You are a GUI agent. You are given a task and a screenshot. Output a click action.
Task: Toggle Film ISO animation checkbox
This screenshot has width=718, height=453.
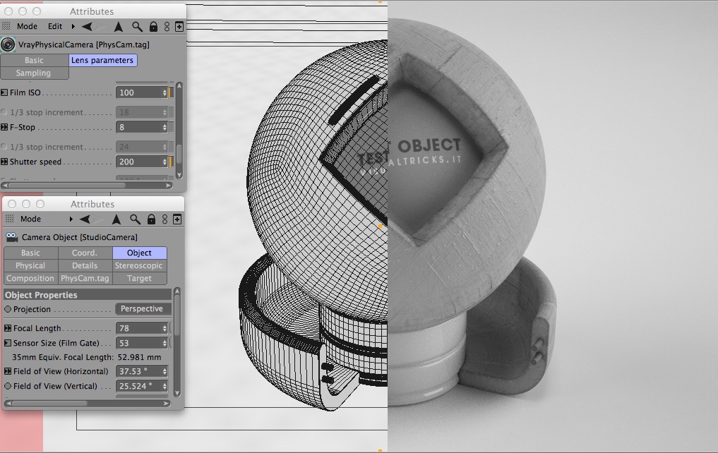(4, 92)
